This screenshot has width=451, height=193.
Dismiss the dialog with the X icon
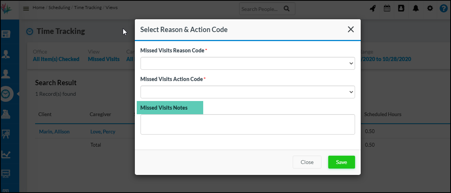351,29
